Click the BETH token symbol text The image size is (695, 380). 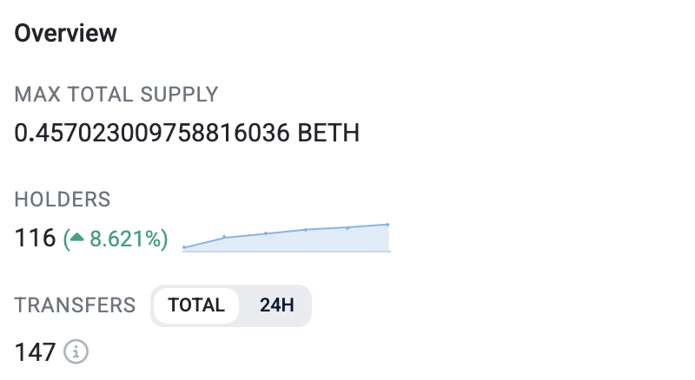(x=328, y=134)
